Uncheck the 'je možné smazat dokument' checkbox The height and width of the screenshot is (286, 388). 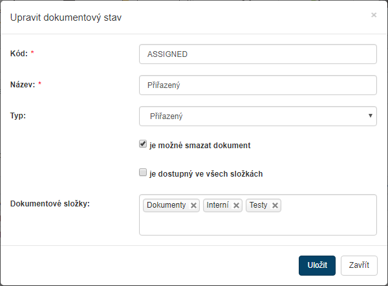coord(143,145)
